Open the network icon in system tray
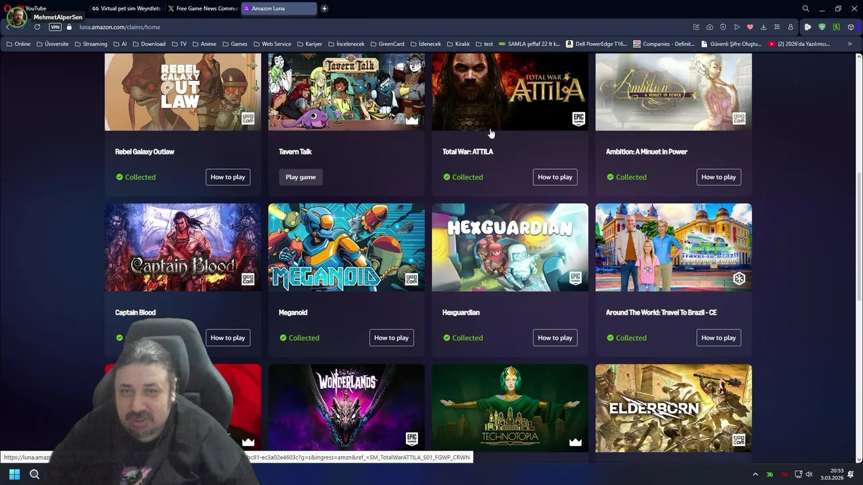 [x=798, y=474]
